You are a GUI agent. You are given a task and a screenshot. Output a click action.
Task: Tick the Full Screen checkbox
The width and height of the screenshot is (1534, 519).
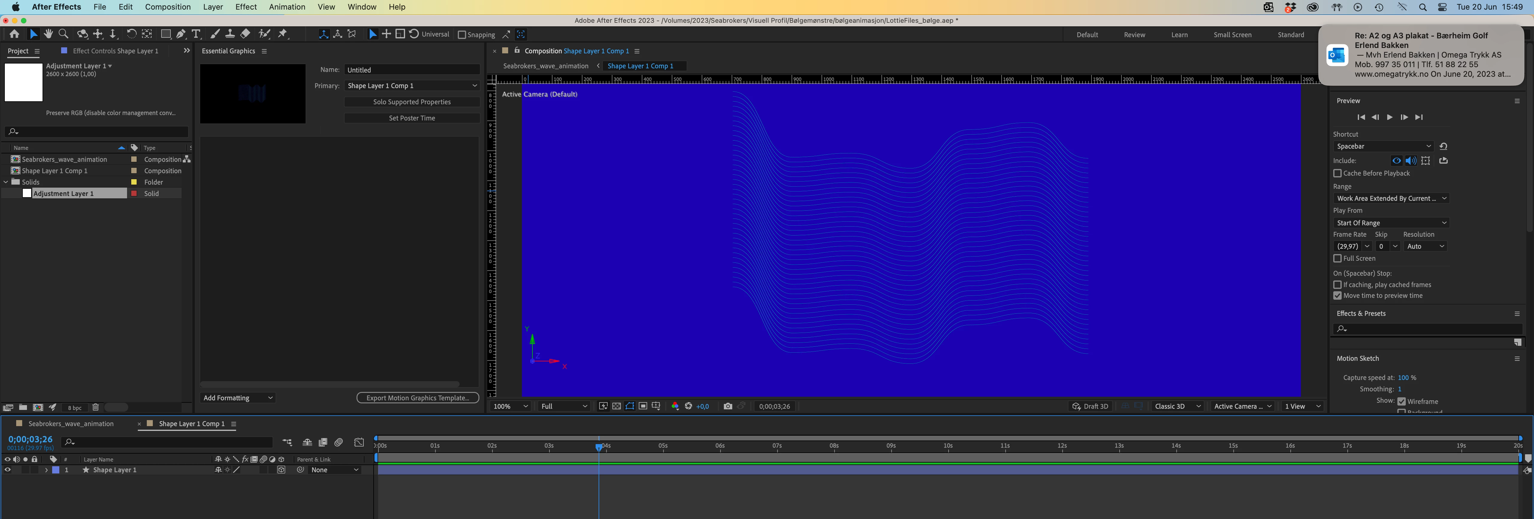click(x=1337, y=259)
